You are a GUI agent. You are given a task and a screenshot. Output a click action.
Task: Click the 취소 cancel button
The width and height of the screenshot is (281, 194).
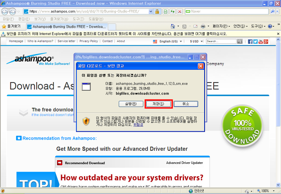click(x=186, y=104)
